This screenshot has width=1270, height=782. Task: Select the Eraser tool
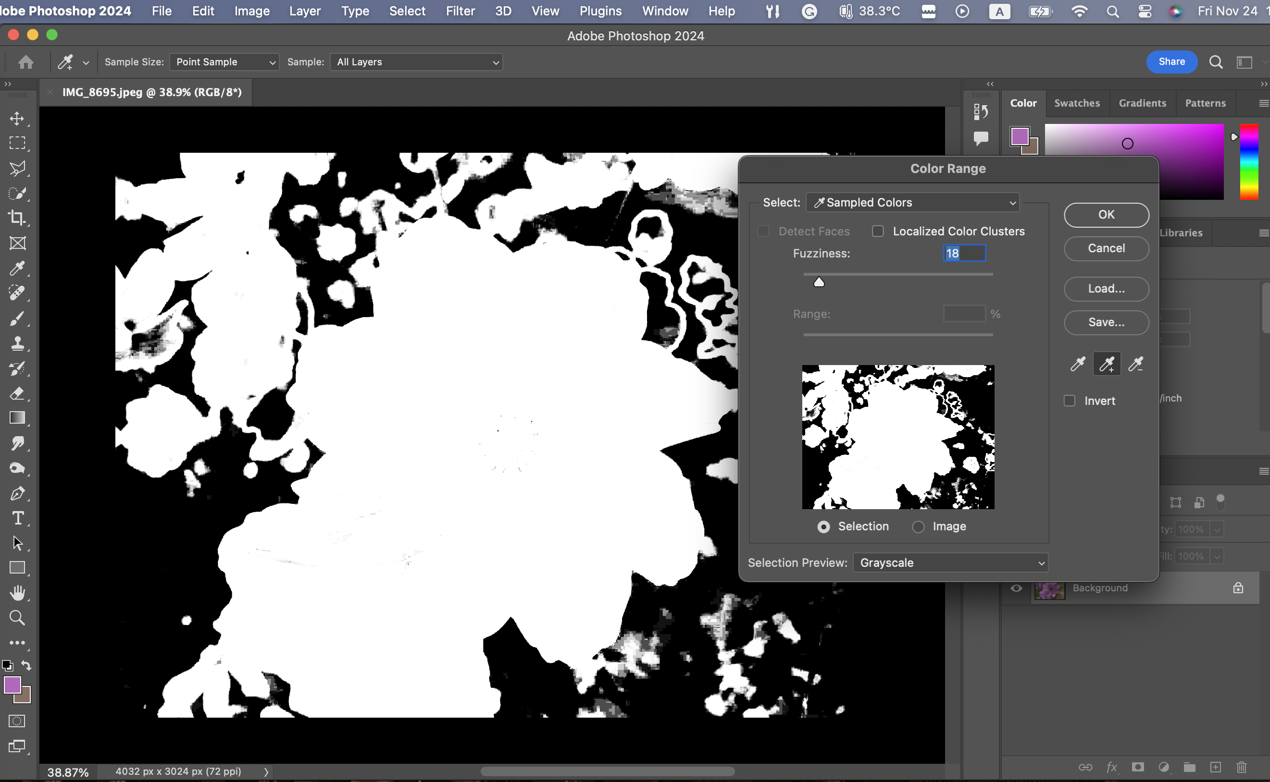pos(17,393)
